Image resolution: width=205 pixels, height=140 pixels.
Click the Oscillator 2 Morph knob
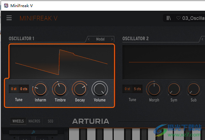point(154,89)
